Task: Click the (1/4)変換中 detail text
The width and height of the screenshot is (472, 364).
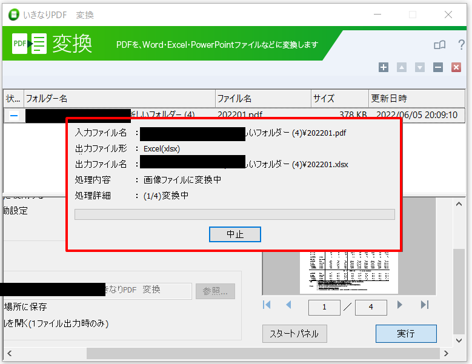Action: (166, 196)
